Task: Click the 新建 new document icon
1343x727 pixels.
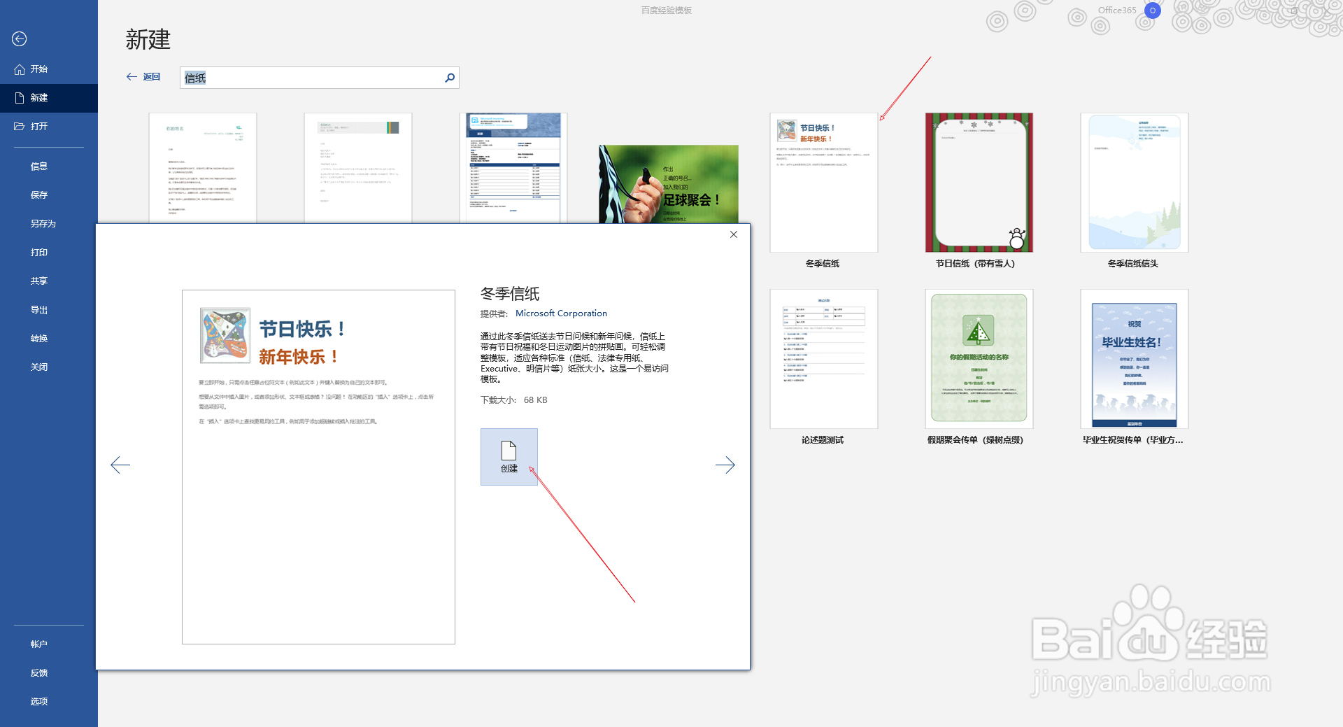Action: 19,97
